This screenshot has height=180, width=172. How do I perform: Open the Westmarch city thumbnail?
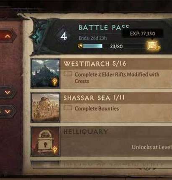(x=46, y=73)
